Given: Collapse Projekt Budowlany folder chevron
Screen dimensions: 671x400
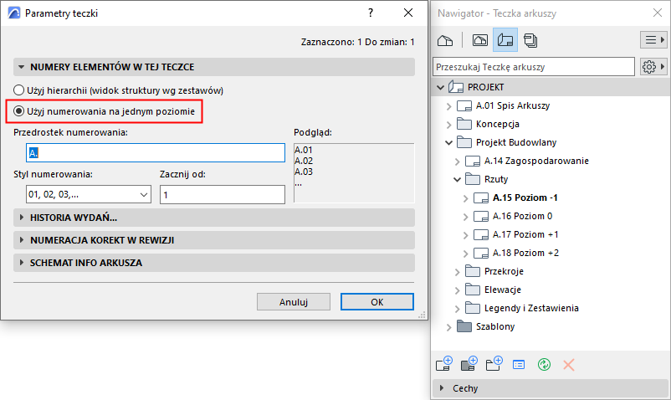Looking at the screenshot, I should 448,142.
